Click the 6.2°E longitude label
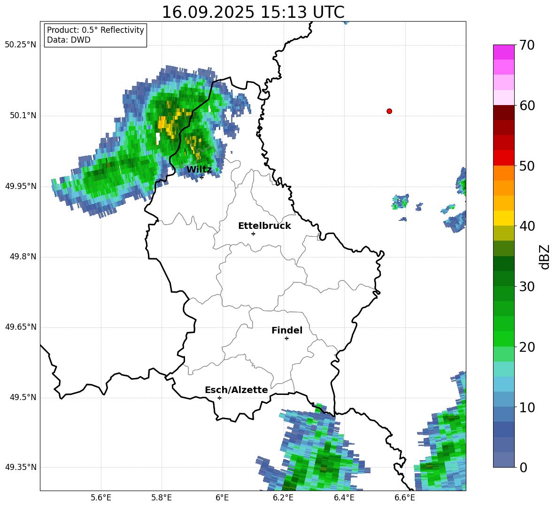The image size is (556, 507). (283, 498)
